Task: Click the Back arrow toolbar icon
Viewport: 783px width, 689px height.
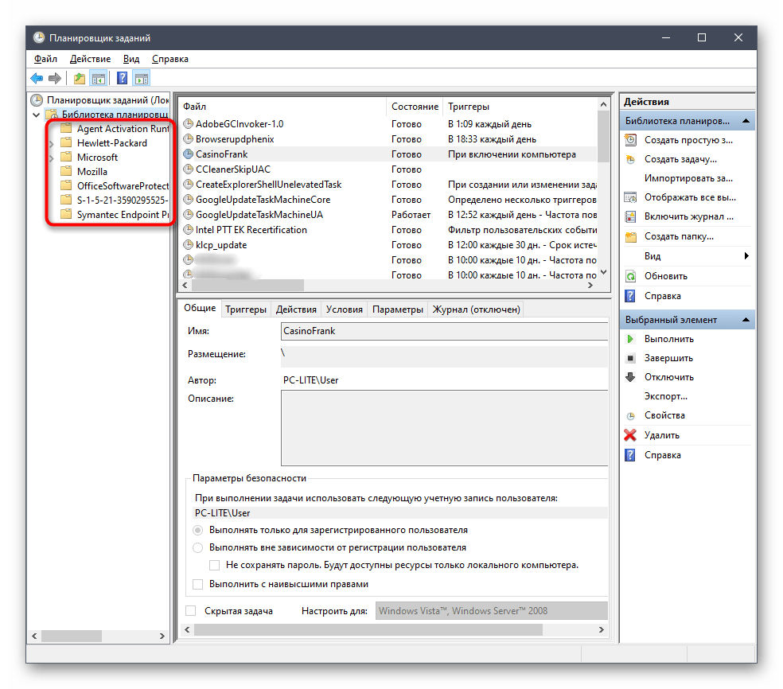Action: pyautogui.click(x=37, y=79)
